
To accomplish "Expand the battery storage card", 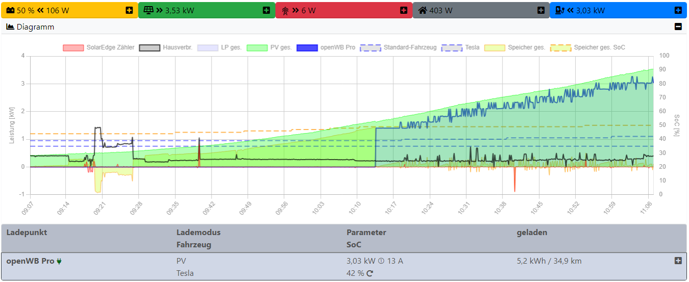I will click(x=130, y=10).
